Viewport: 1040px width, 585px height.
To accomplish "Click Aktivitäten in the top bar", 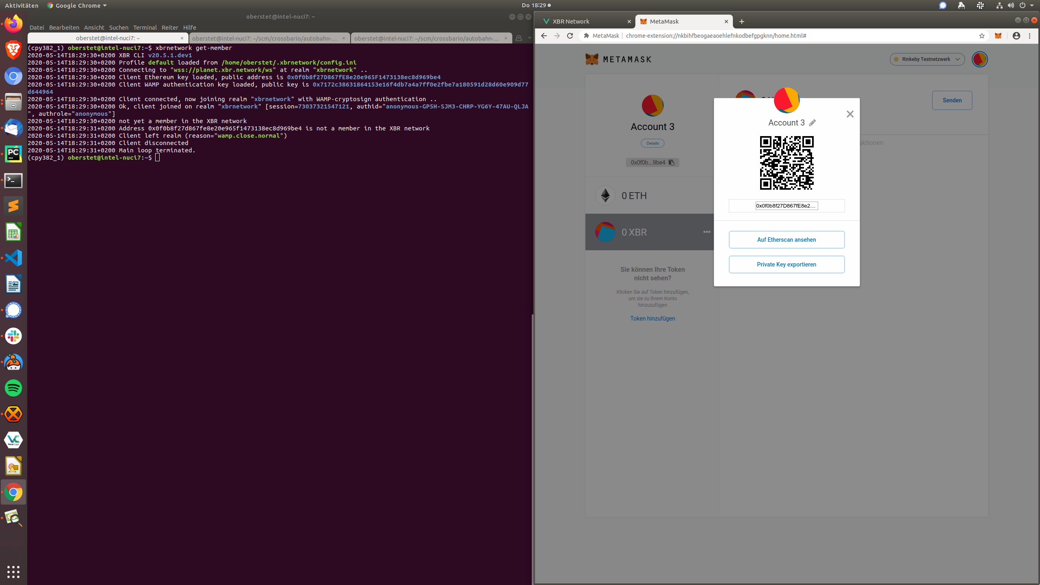I will (22, 5).
